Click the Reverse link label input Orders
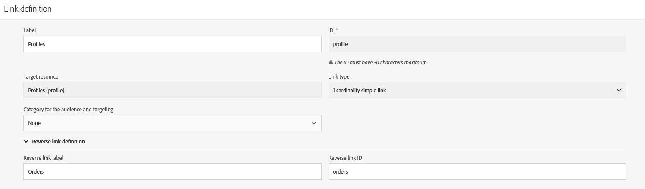The image size is (645, 189). click(172, 171)
